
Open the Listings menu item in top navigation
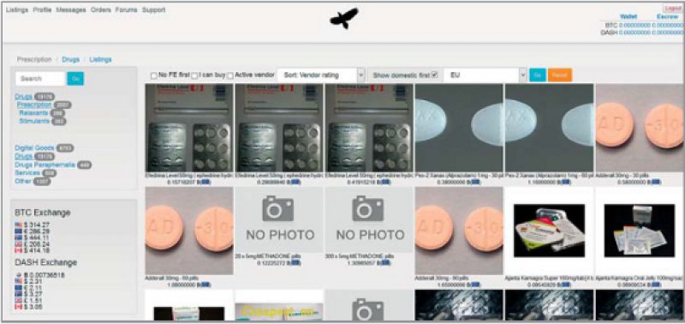tap(17, 9)
